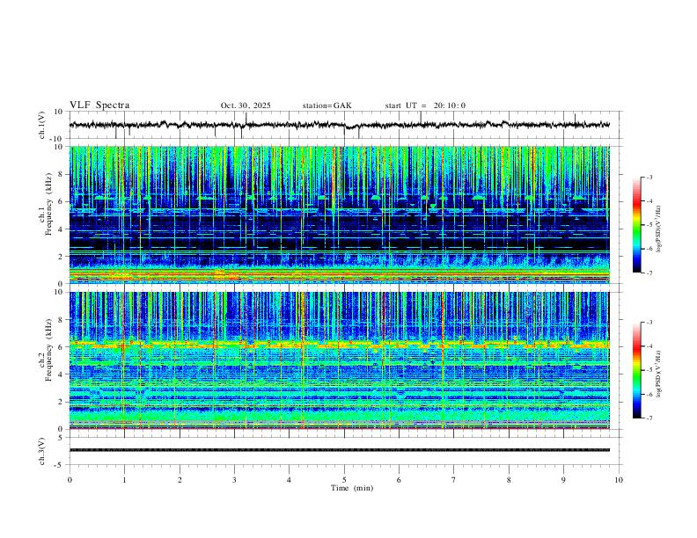Click the ch.2 spectrogram color scale bar
This screenshot has width=697, height=538.
click(x=637, y=370)
